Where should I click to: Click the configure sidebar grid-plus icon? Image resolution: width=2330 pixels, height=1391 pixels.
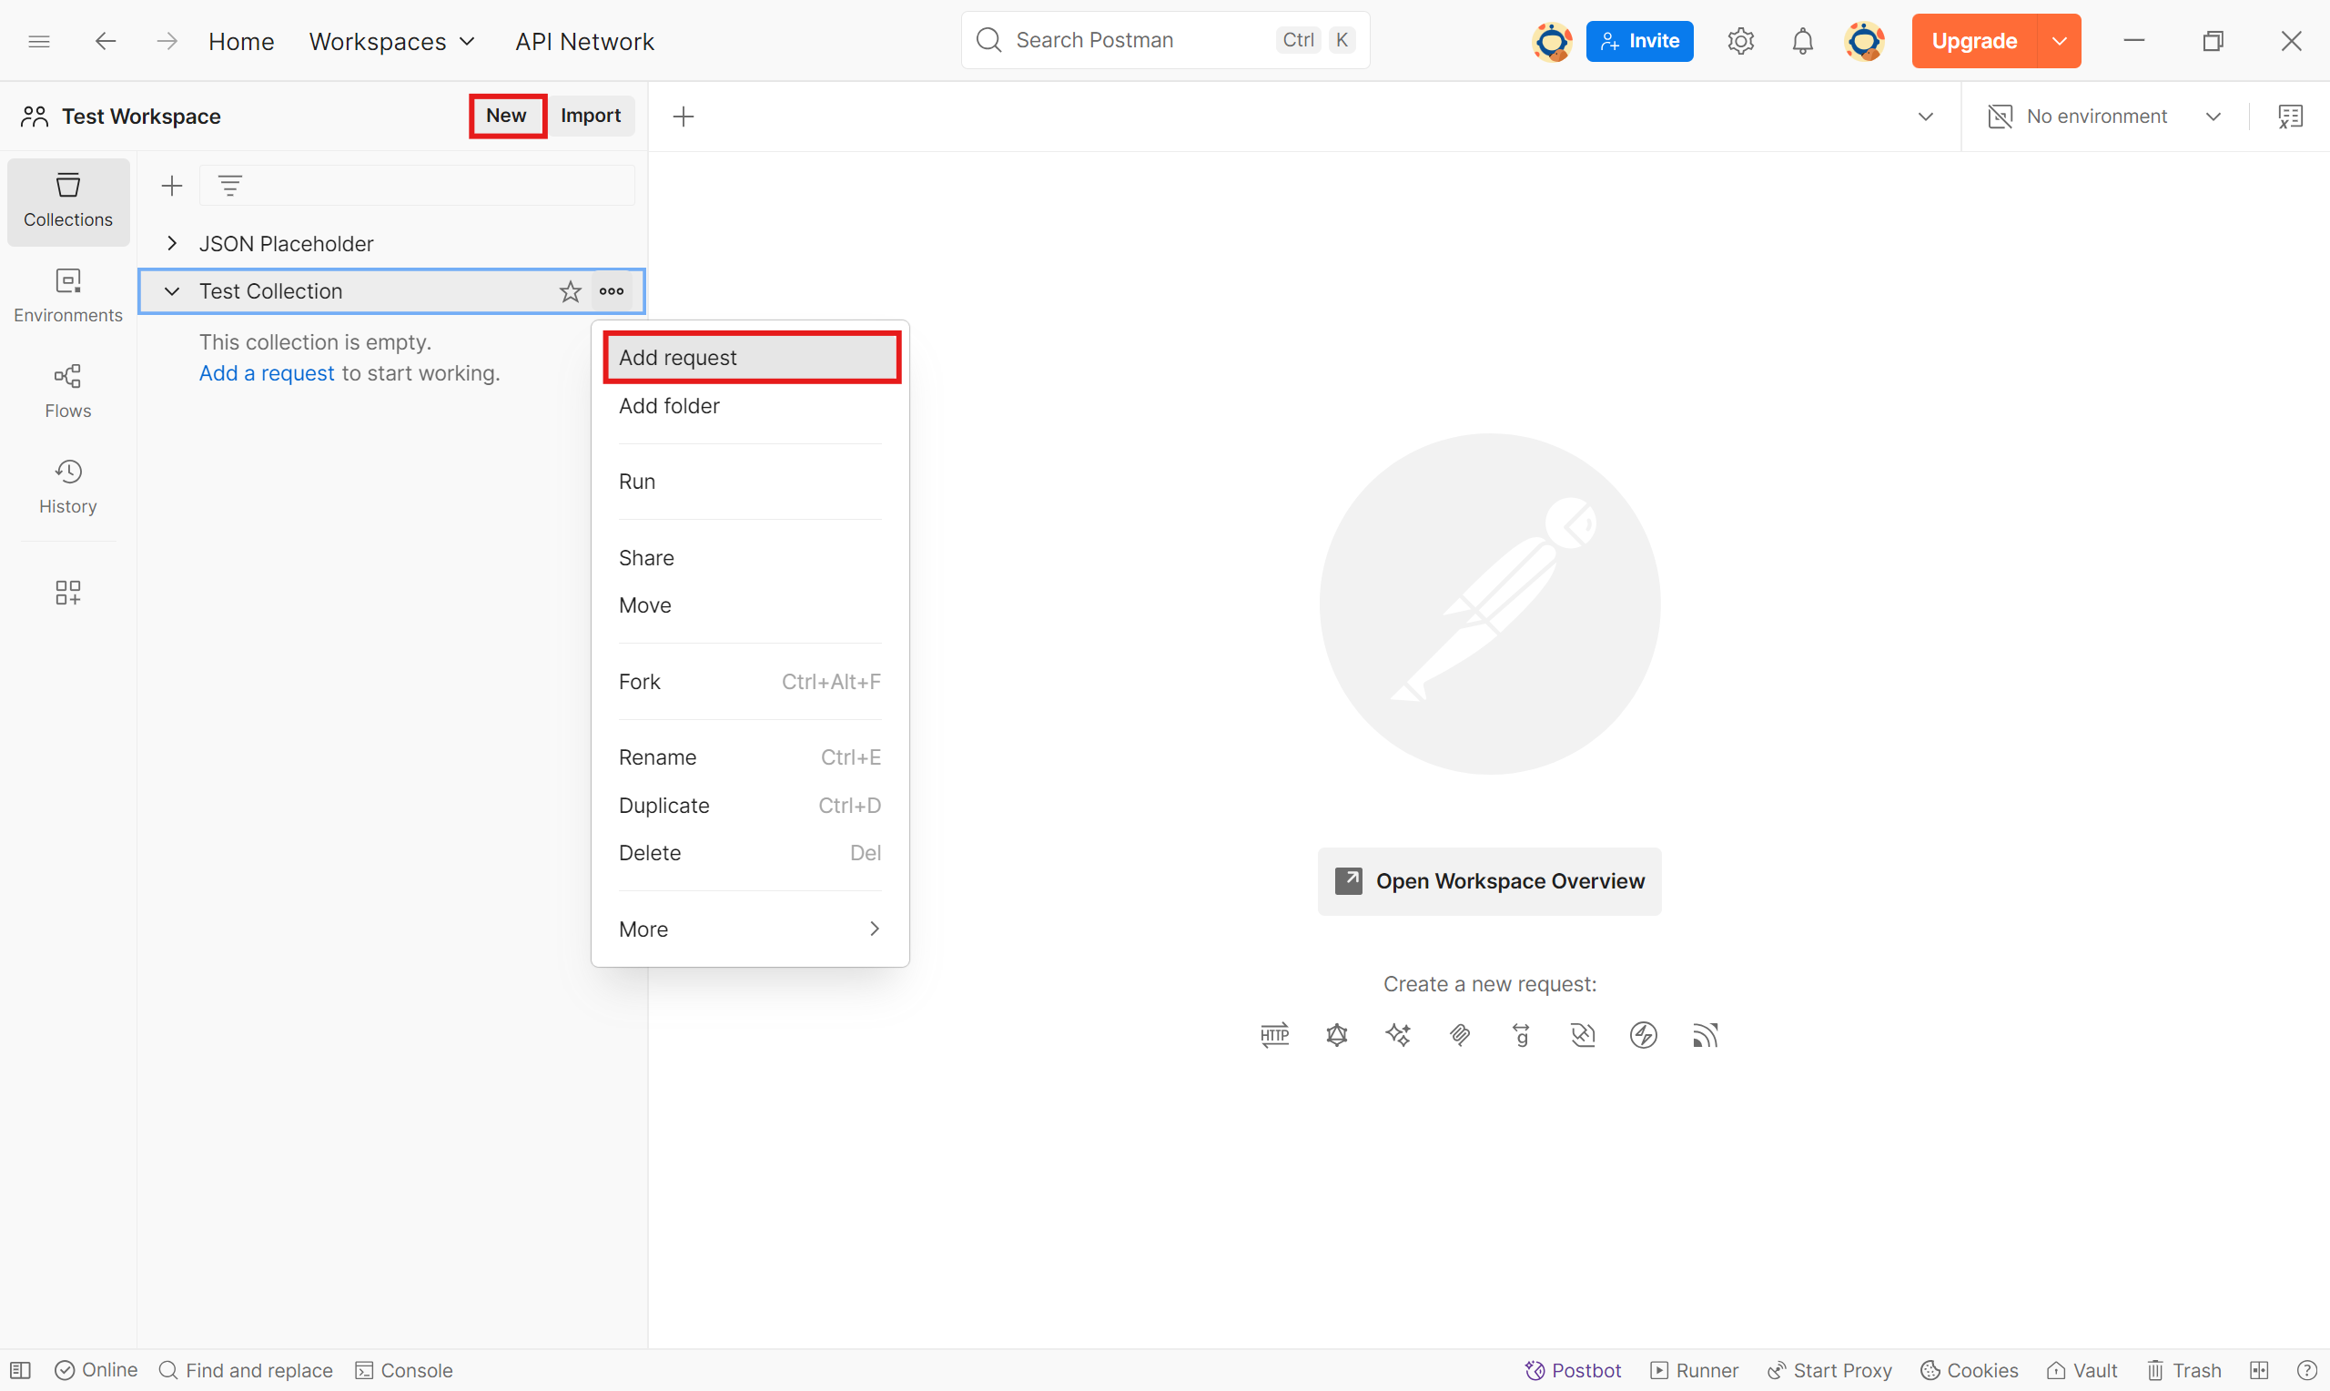coord(68,593)
